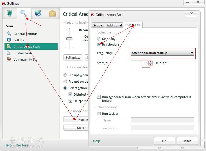Click Kaspersky logo in Settings title bar
This screenshot has height=151, width=206.
[4, 4]
